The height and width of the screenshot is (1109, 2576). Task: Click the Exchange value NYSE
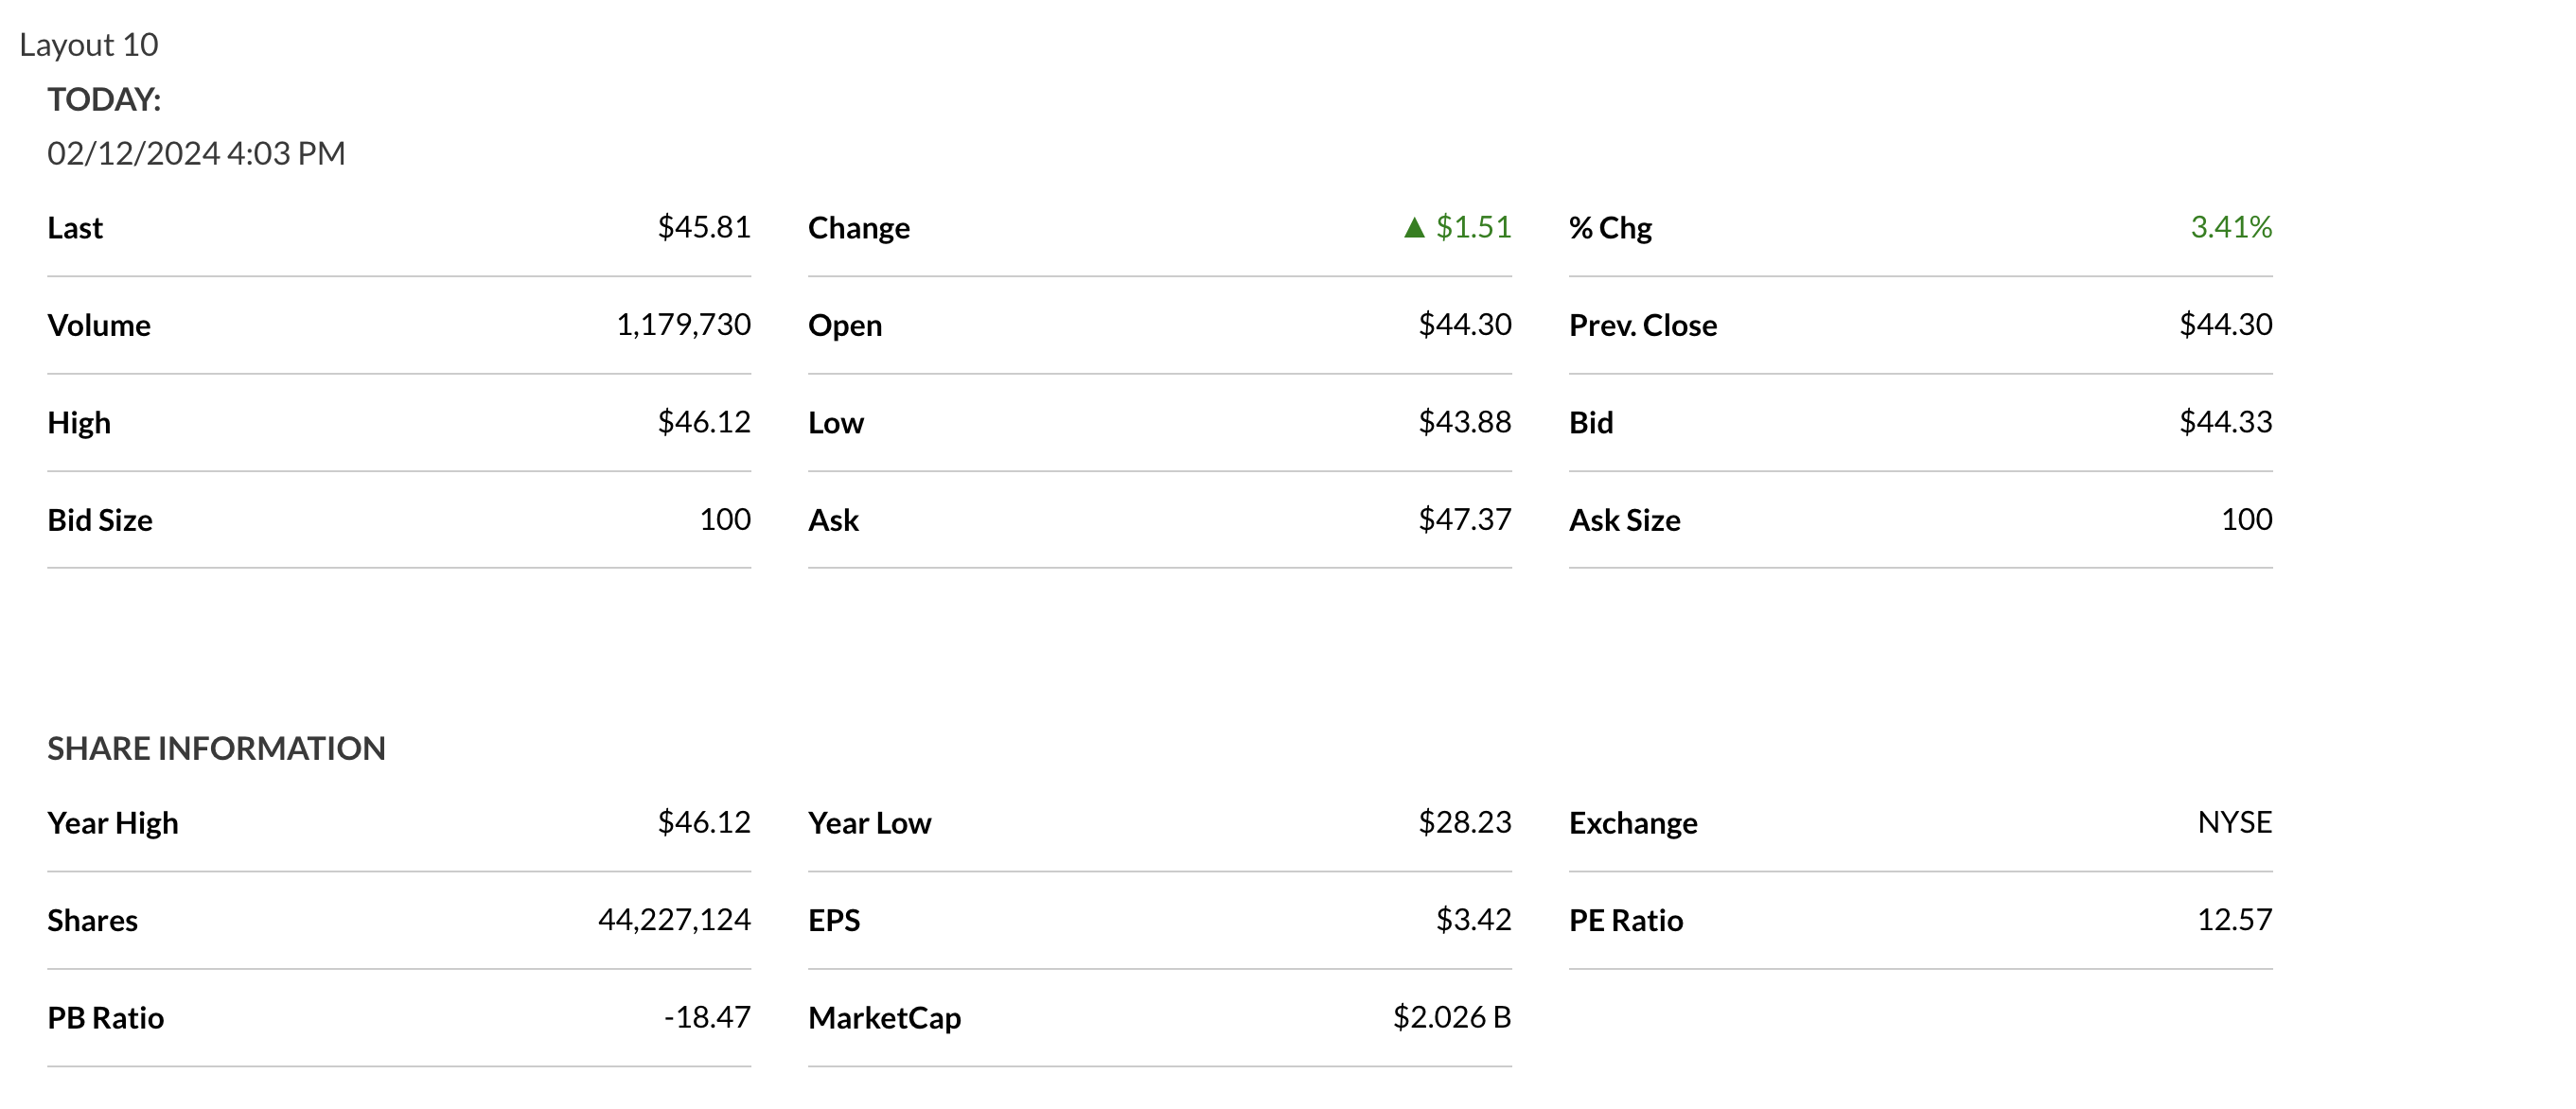2234,822
